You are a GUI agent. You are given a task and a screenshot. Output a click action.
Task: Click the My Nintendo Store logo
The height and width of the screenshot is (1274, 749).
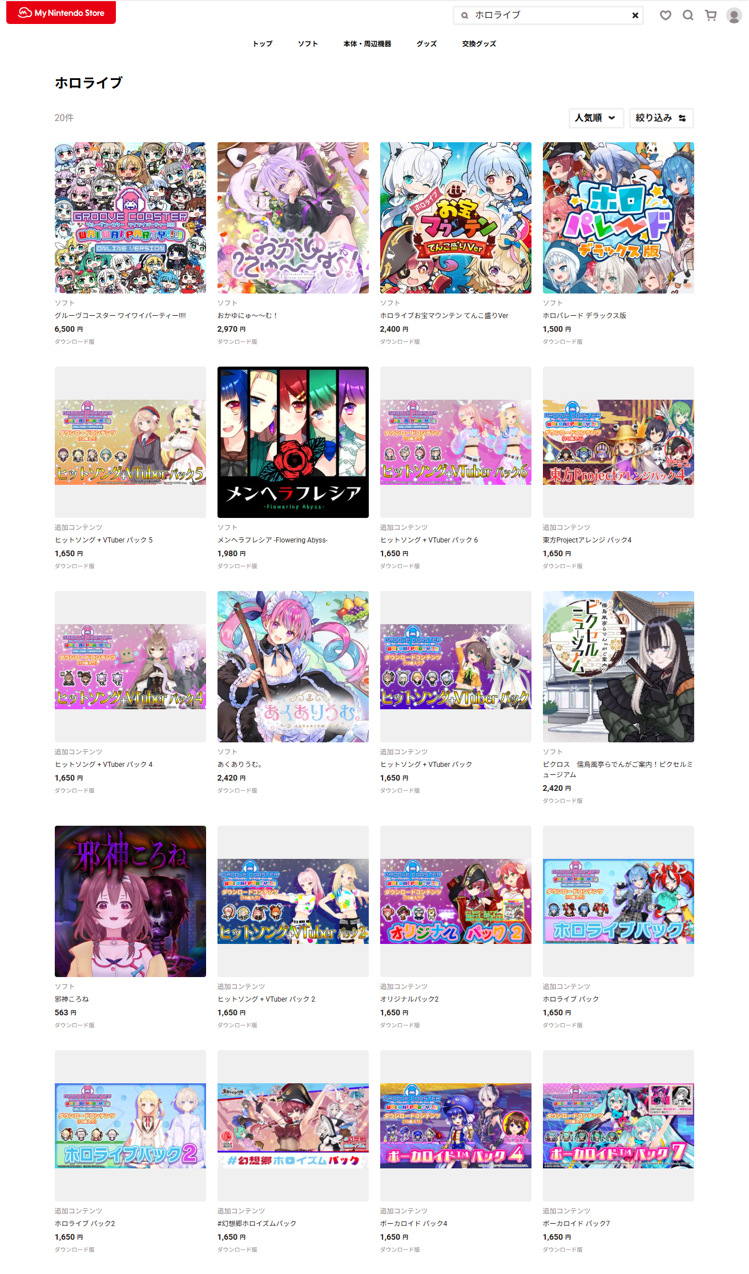(61, 13)
